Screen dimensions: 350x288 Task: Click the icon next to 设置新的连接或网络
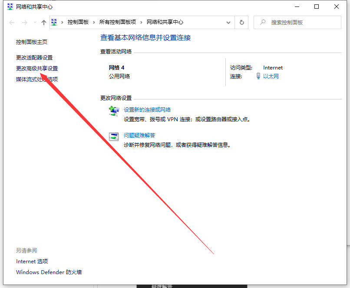point(114,111)
